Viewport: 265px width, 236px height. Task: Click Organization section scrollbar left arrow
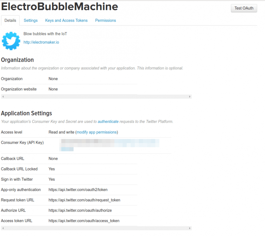point(3,96)
